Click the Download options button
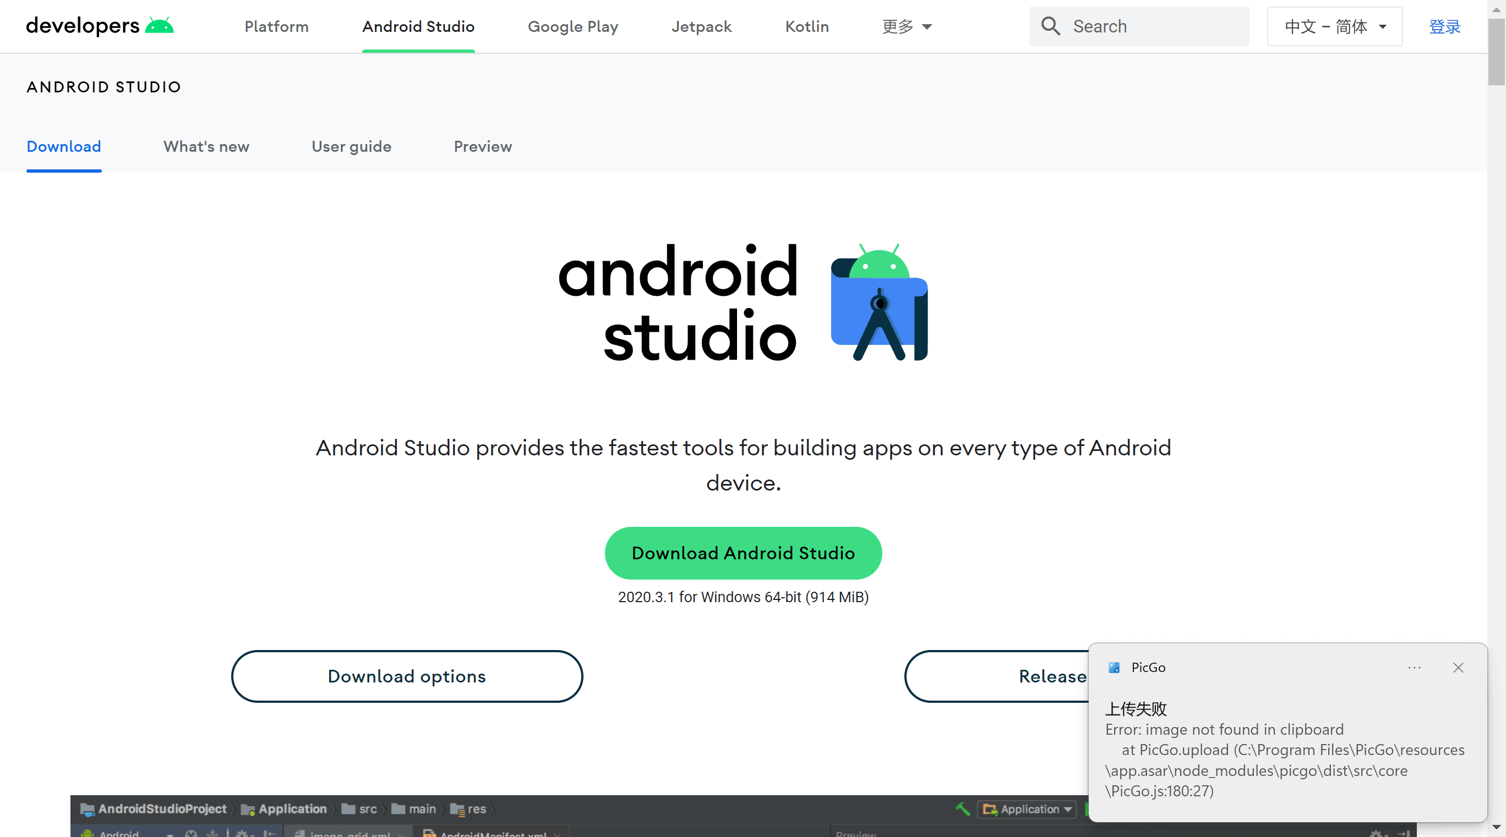This screenshot has height=837, width=1506. coord(406,676)
